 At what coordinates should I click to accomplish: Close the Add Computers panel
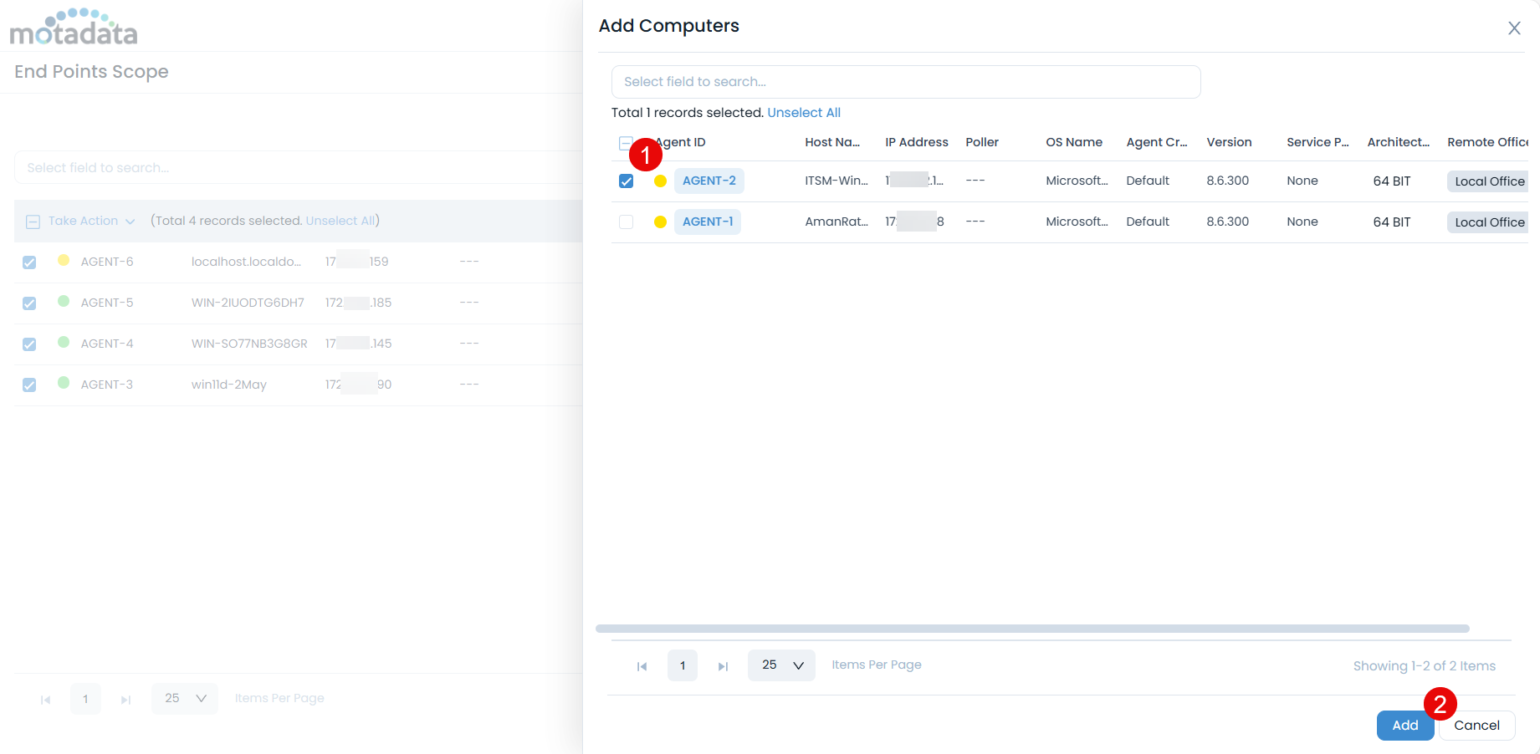click(x=1513, y=28)
